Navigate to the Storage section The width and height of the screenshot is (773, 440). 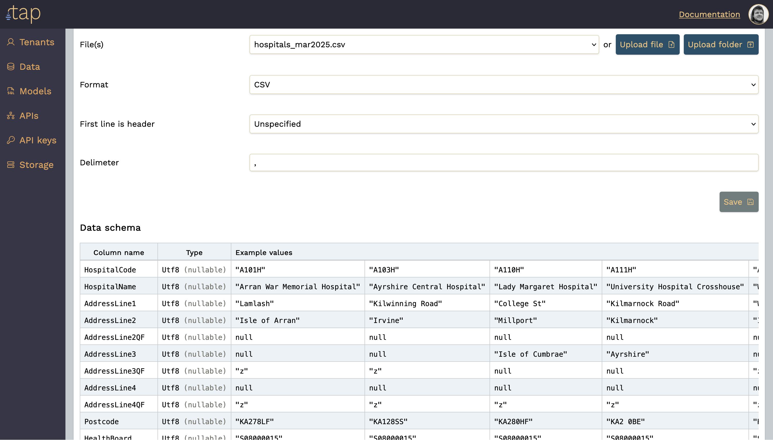(36, 165)
